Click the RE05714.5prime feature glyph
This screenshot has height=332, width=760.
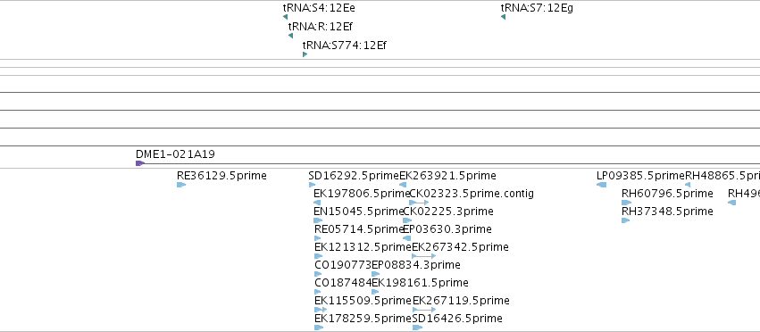tap(317, 238)
